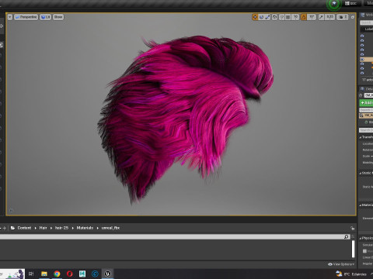The image size is (373, 279).
Task: Open rotation snap 10° dropdown
Action: click(x=312, y=17)
